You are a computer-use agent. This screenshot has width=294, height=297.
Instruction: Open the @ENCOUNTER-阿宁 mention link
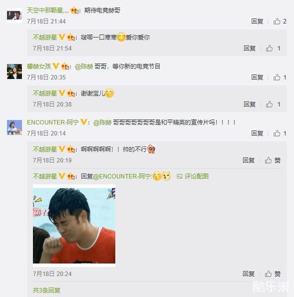[x=122, y=176]
